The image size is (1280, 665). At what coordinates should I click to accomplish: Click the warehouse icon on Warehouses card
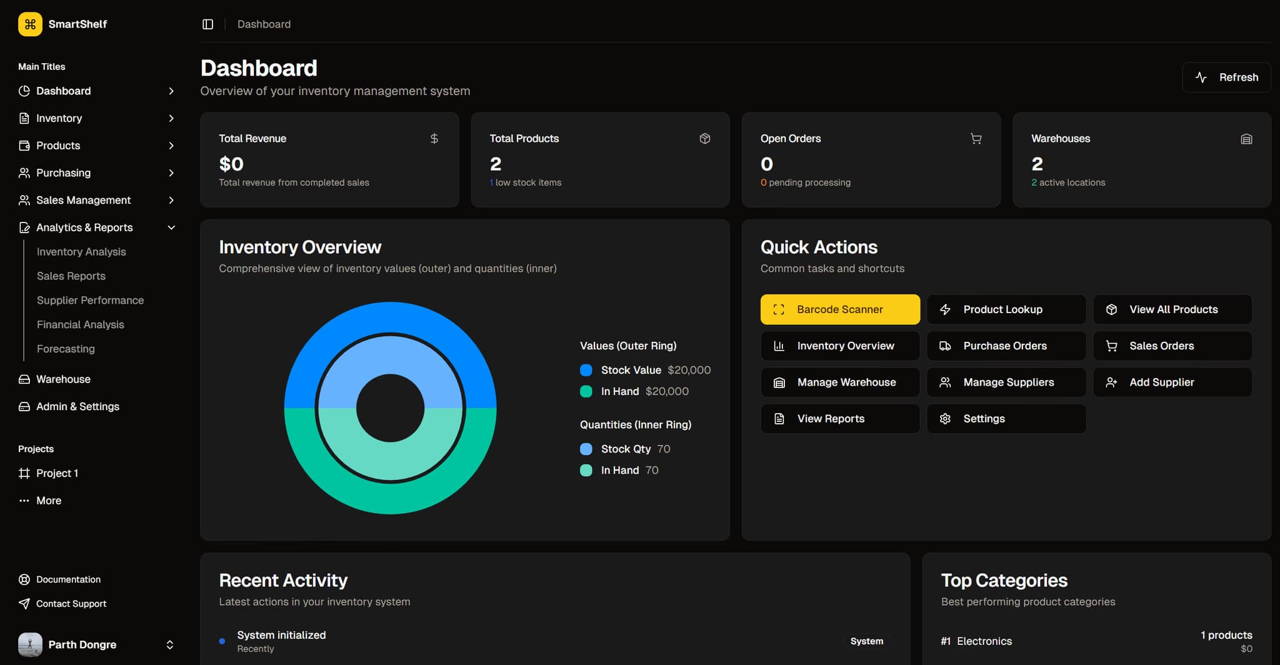point(1246,139)
